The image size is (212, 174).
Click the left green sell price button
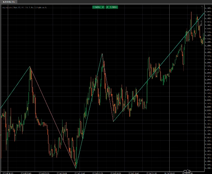[x=96, y=7]
